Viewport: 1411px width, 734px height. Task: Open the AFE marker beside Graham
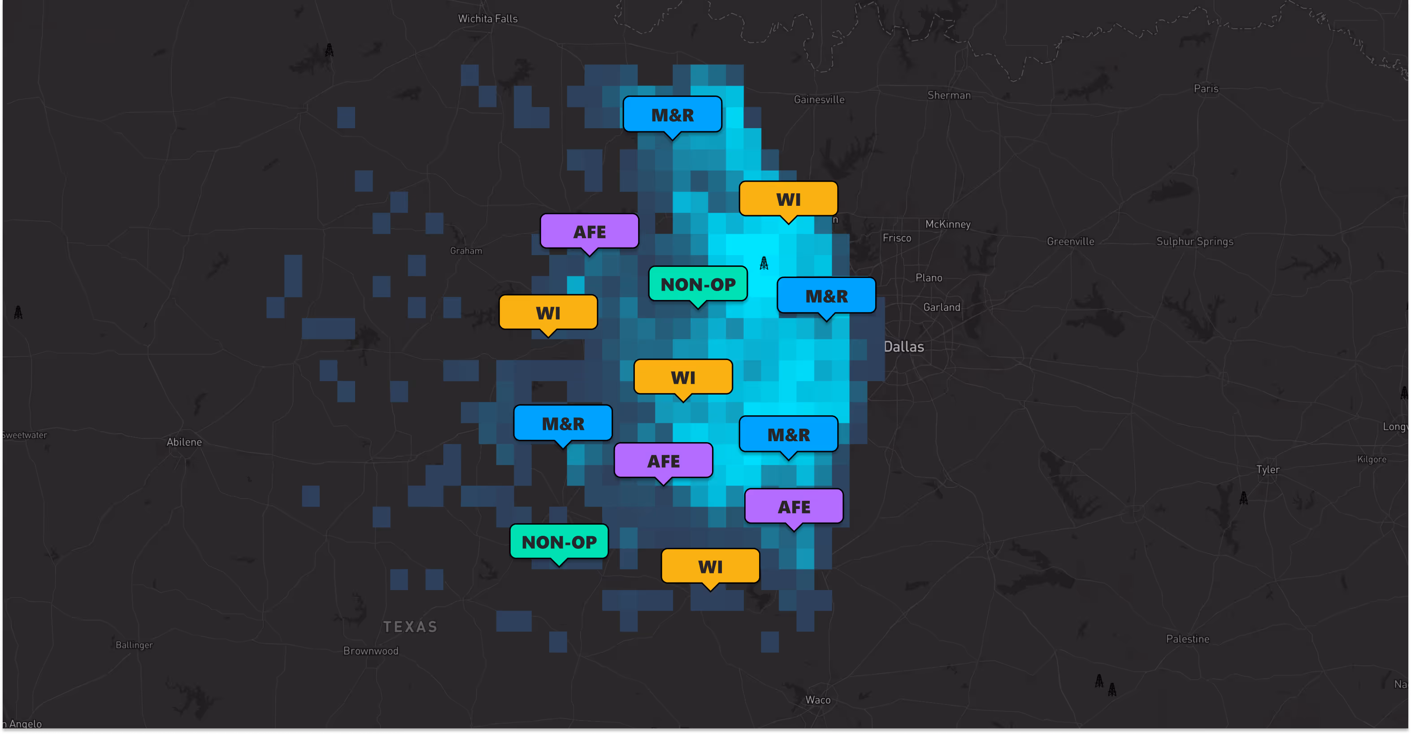(x=590, y=232)
